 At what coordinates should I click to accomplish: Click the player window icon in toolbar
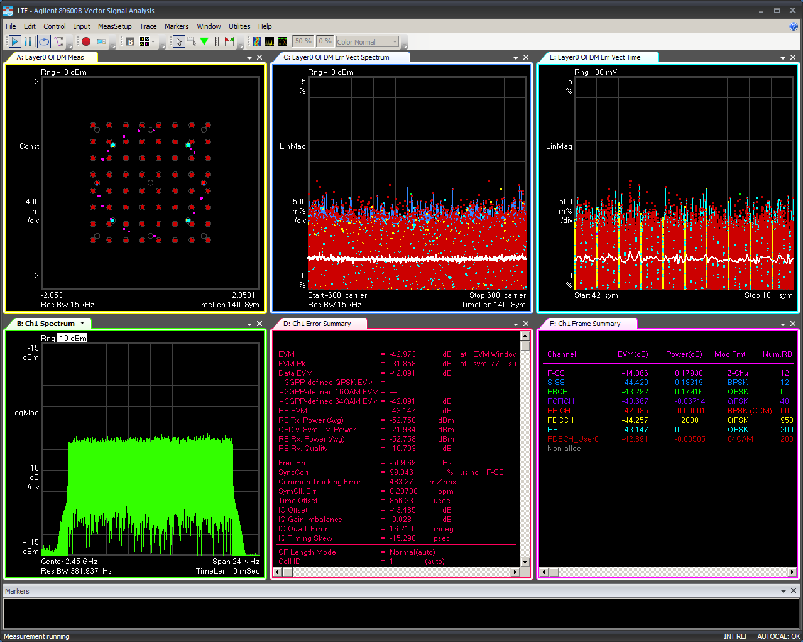[101, 41]
